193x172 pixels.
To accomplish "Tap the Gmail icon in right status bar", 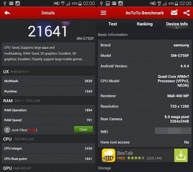I will point(114,3).
